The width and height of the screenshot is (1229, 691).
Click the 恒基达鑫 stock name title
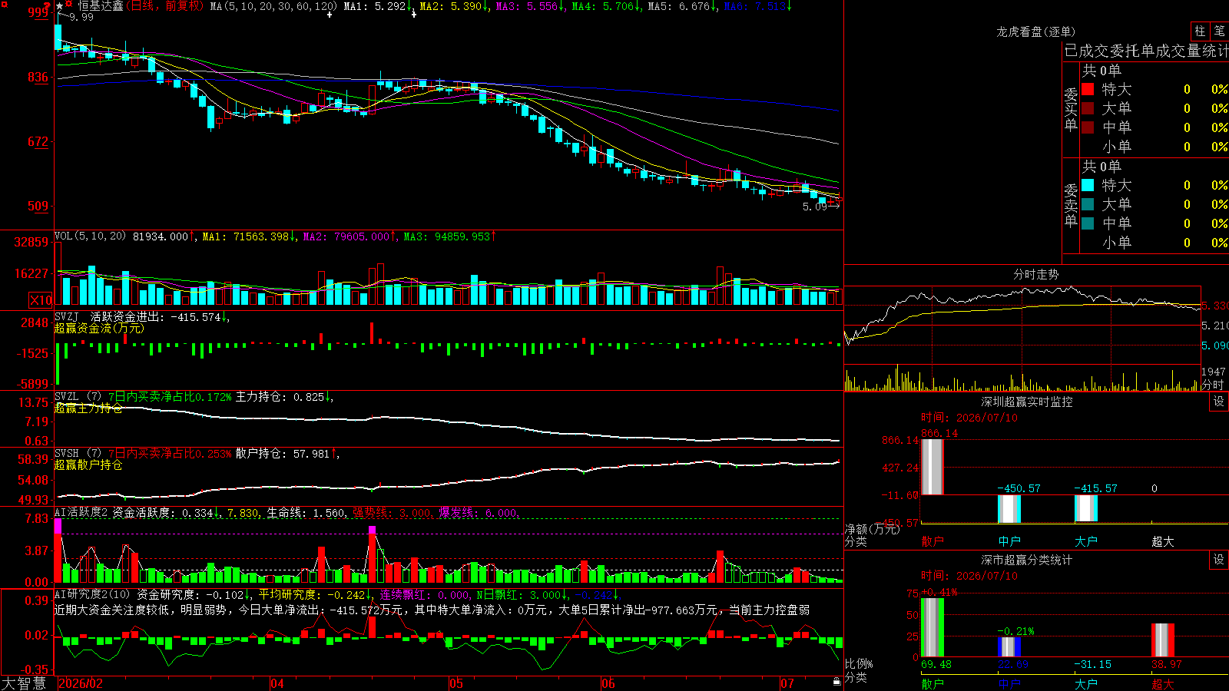pos(101,6)
